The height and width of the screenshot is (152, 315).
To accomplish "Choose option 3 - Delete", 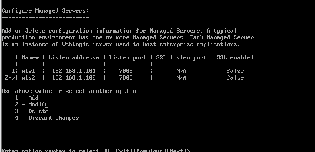I will pos(32,111).
